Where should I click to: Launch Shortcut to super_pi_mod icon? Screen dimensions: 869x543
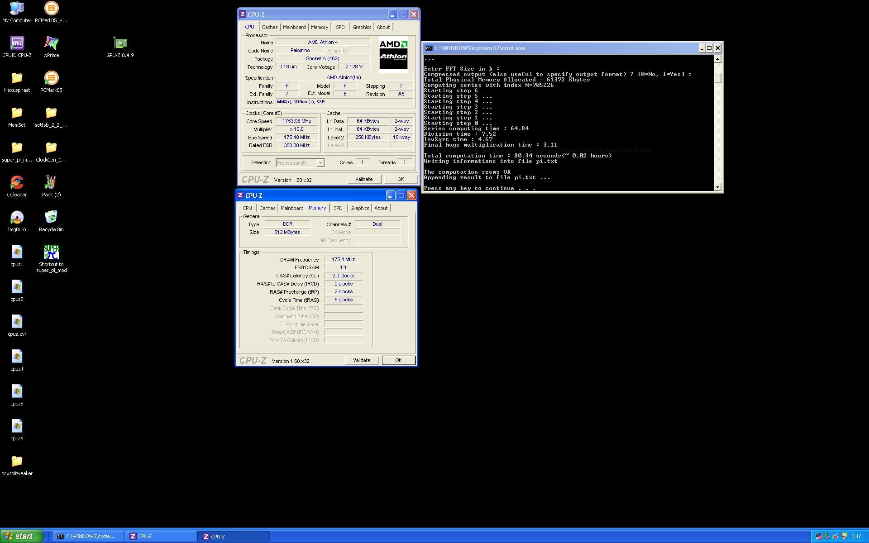point(51,259)
